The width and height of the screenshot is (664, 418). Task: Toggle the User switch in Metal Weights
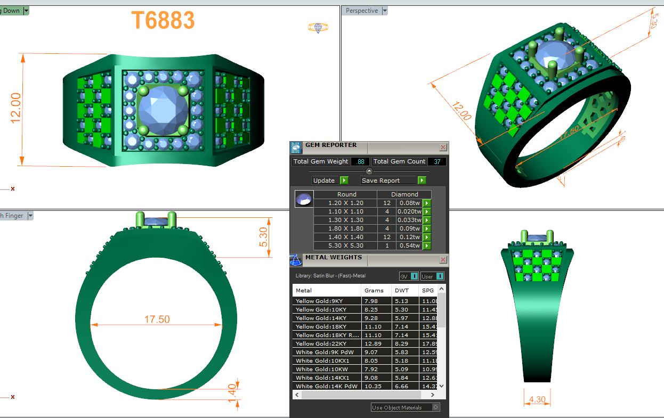[x=439, y=276]
